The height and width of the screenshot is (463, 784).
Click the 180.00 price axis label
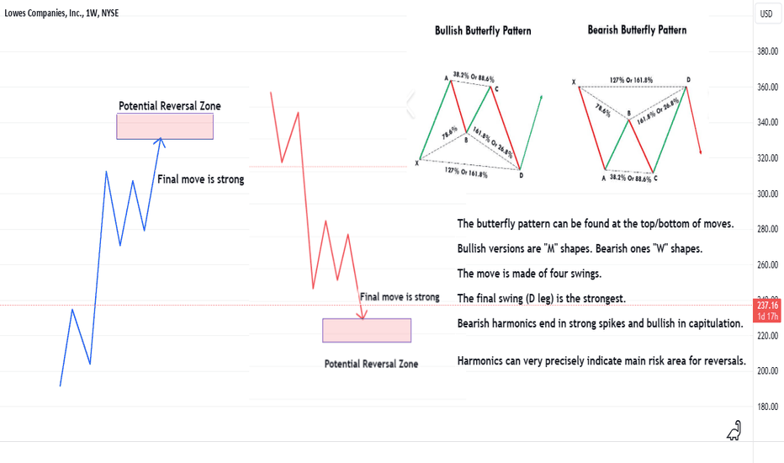[x=767, y=407]
